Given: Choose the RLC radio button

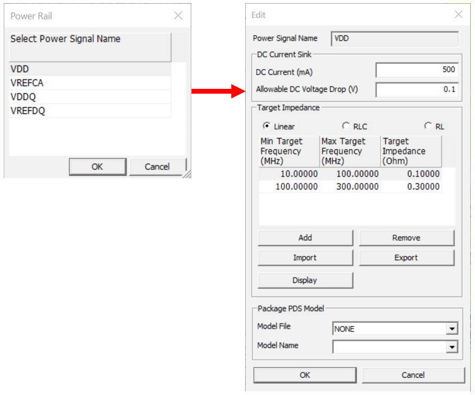Looking at the screenshot, I should [346, 126].
